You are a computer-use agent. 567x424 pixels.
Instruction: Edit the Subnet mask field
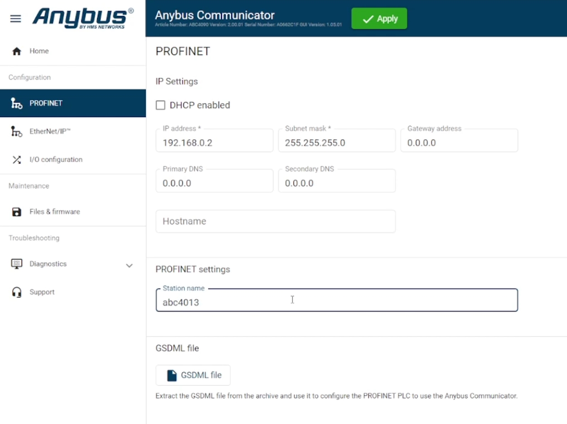click(x=337, y=140)
